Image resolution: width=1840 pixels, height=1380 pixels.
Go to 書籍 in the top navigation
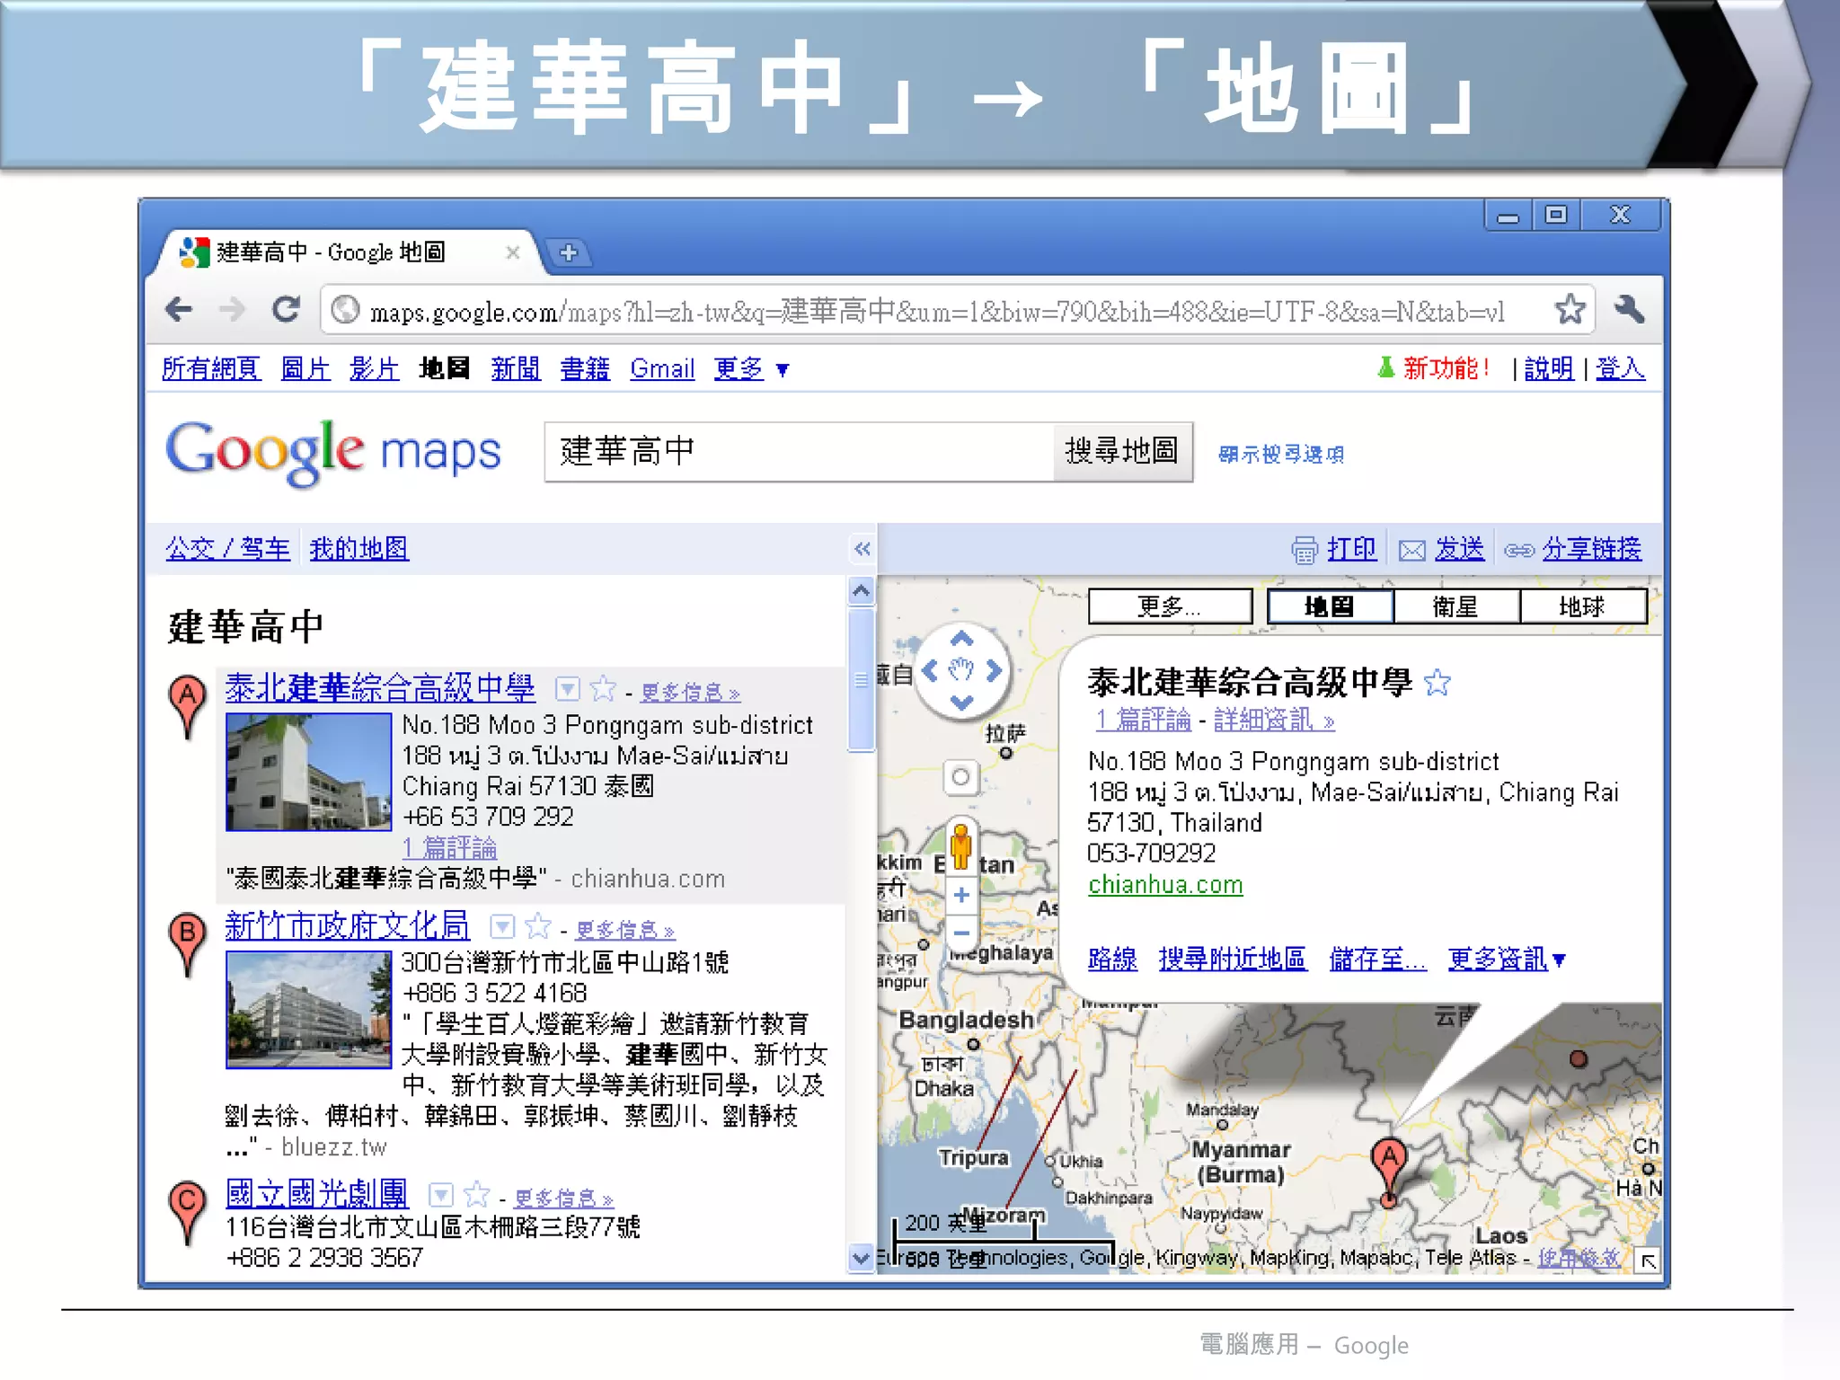(x=585, y=368)
